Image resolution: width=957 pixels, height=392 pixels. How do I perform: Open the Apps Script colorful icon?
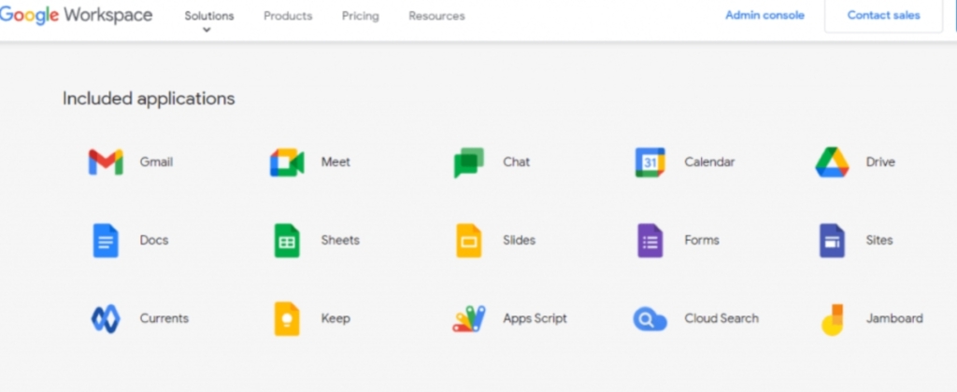point(468,319)
